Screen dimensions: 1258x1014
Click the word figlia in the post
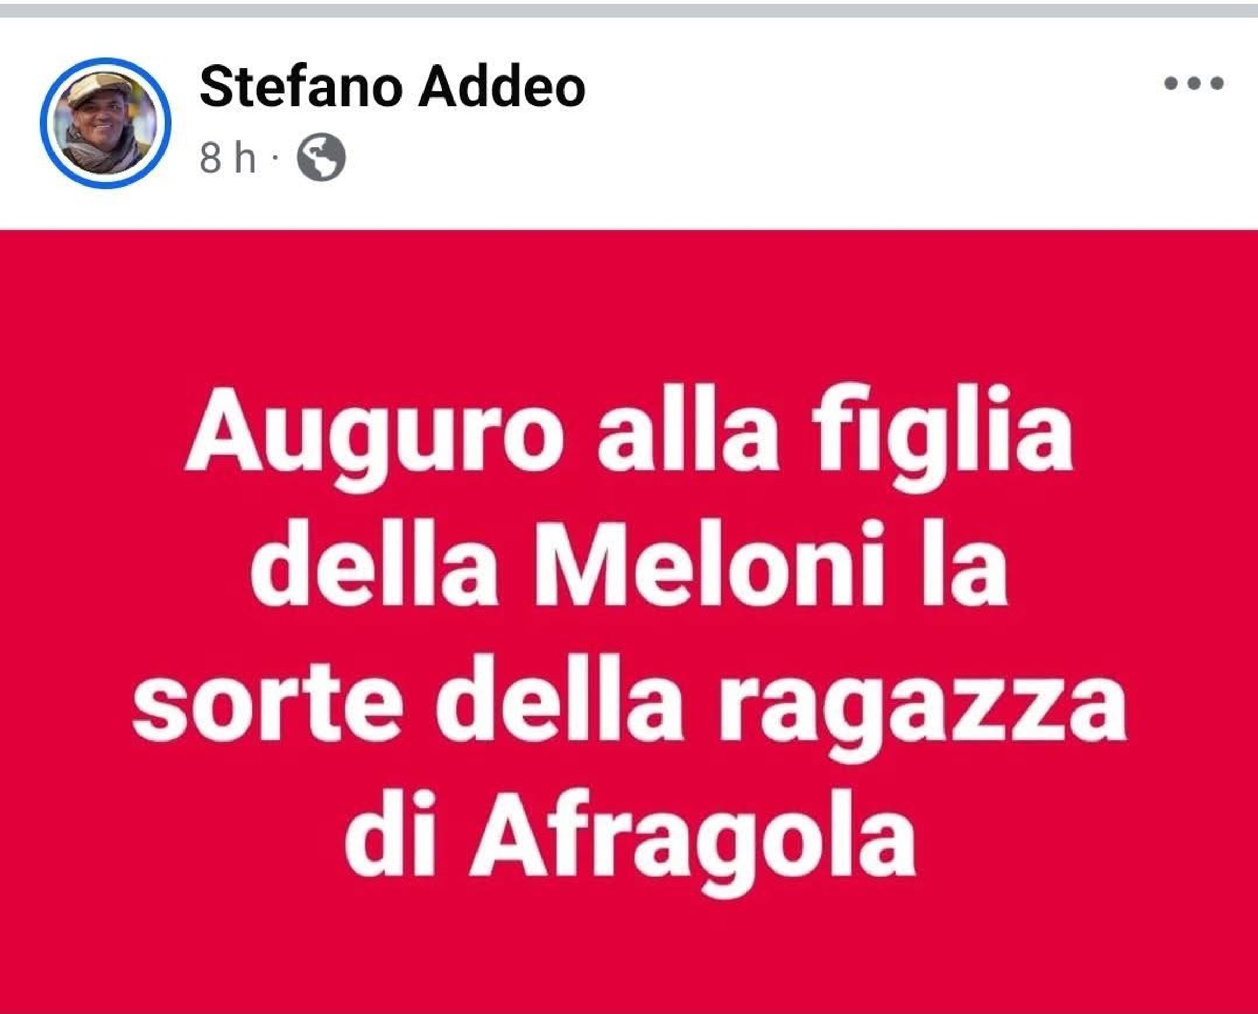click(x=945, y=439)
